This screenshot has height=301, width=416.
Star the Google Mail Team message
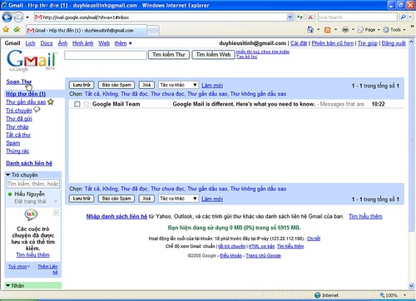pyautogui.click(x=87, y=104)
